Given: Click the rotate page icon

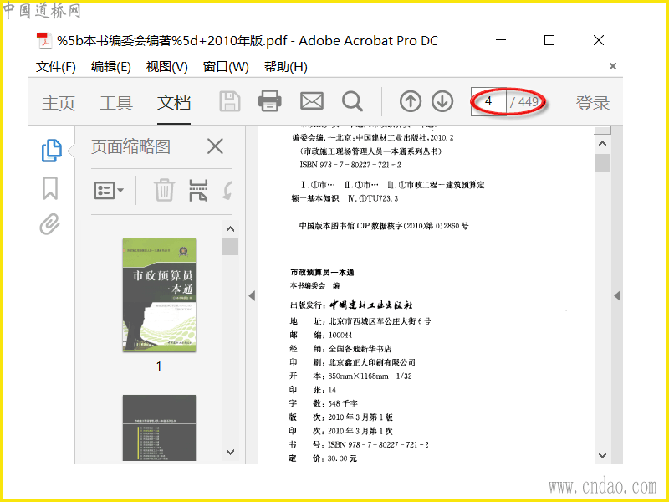Looking at the screenshot, I should tap(227, 191).
